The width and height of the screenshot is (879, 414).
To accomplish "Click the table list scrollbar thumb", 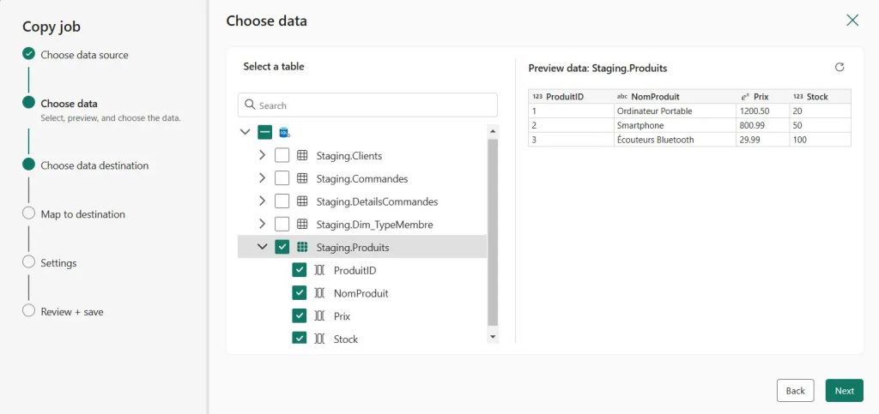I will (493, 232).
